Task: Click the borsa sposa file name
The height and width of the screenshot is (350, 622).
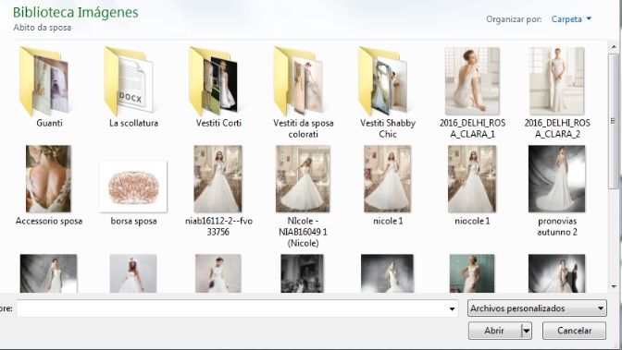Action: (133, 221)
